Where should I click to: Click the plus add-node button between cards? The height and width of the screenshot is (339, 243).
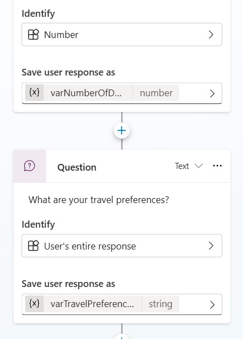coord(121,130)
